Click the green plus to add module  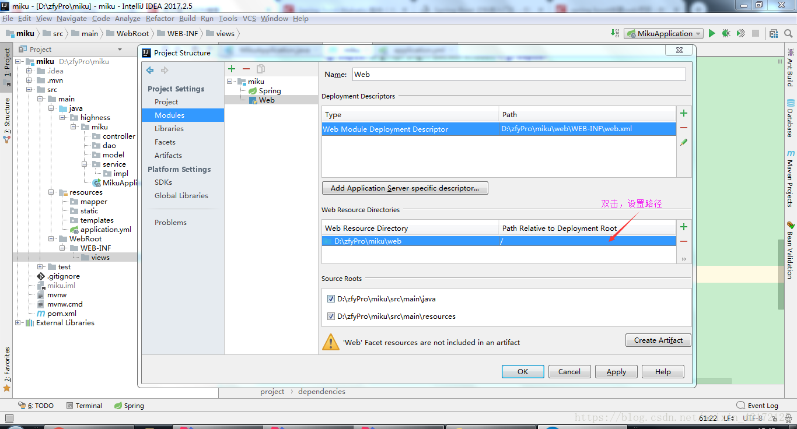click(232, 69)
